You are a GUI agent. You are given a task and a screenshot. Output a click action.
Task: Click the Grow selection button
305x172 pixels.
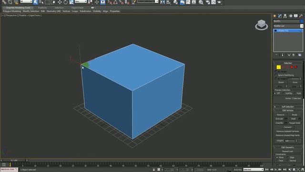point(295,83)
